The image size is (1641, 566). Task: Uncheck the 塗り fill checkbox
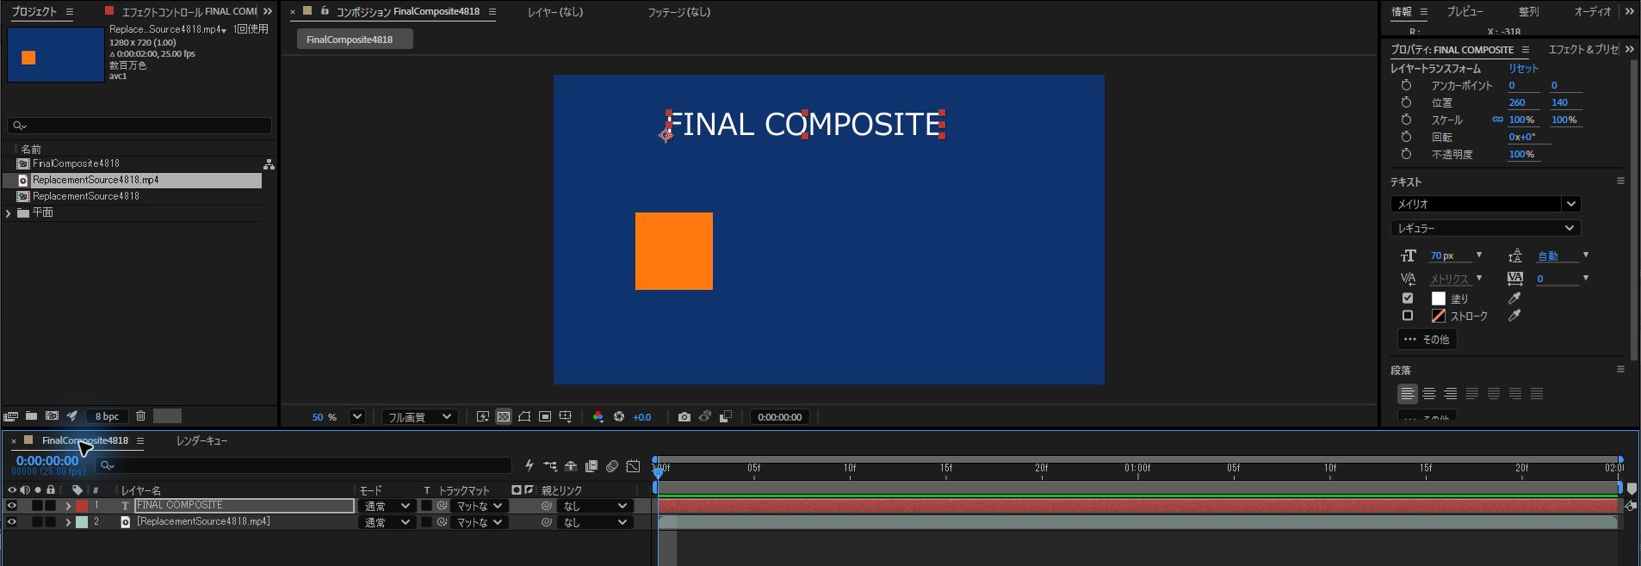(1408, 298)
